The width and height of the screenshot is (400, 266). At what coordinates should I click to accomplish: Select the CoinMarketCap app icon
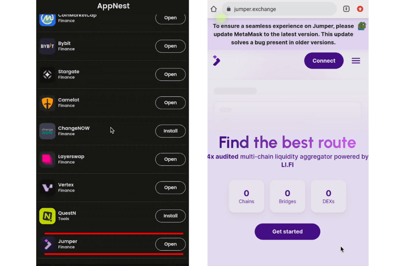coord(47,18)
